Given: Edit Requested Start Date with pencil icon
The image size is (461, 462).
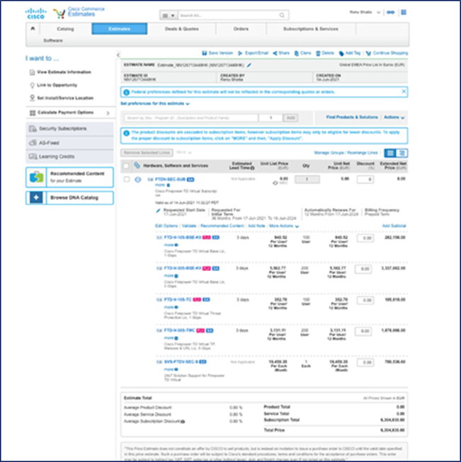Looking at the screenshot, I should (x=159, y=210).
